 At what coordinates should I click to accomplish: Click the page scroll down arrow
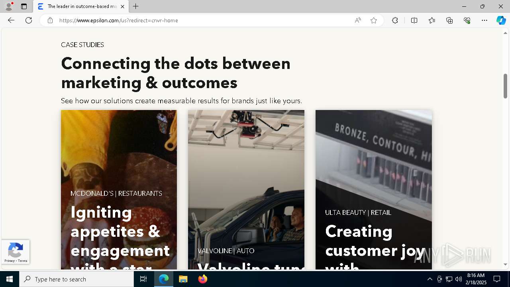tap(505, 264)
